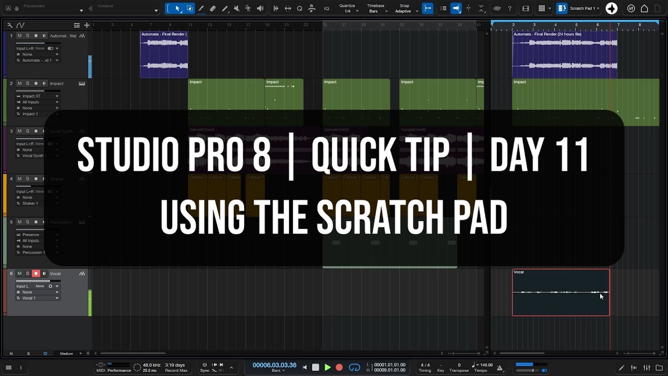Toggle the Loop button in transport
This screenshot has width=668, height=376.
click(354, 368)
